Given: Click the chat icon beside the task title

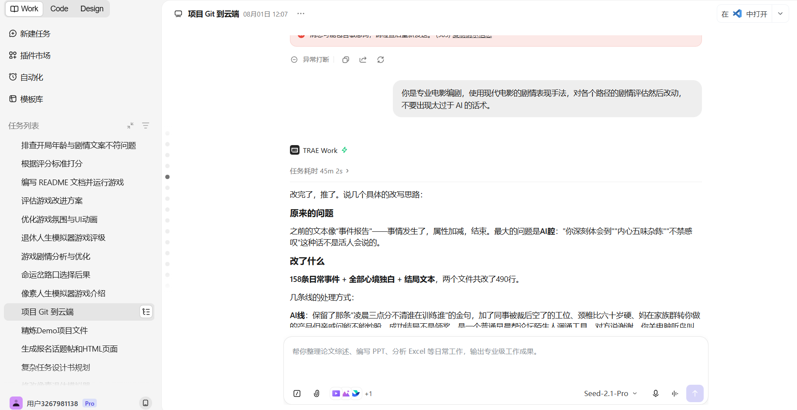Looking at the screenshot, I should click(x=178, y=14).
